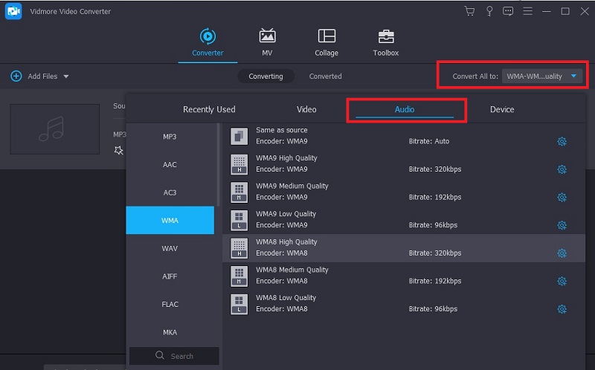This screenshot has width=595, height=370.
Task: Minimize the Vidmore window
Action: click(547, 11)
